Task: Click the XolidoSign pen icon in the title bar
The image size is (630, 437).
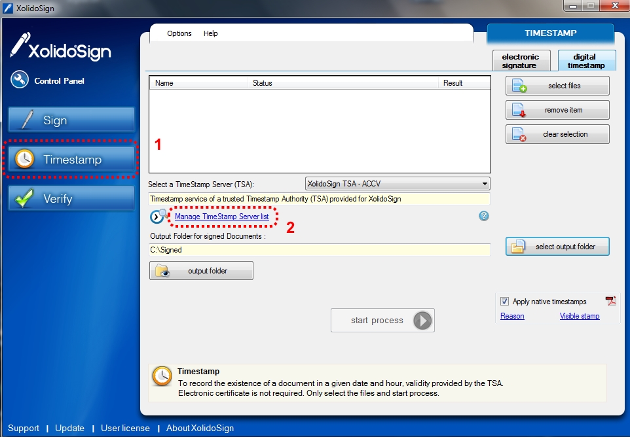Action: [8, 8]
